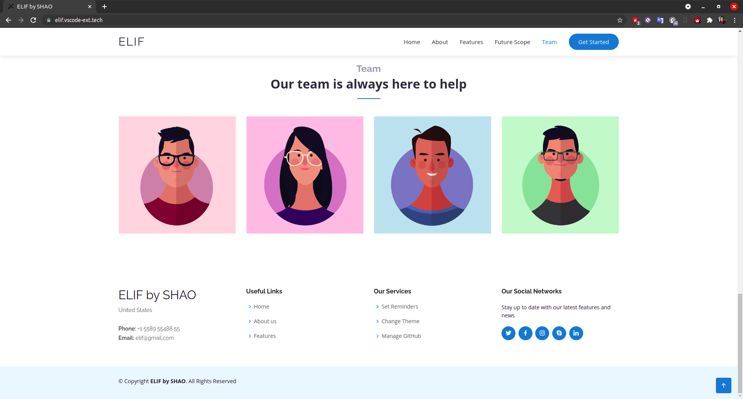Screen dimensions: 743x399
Task: Open About in the navigation bar
Action: [440, 42]
